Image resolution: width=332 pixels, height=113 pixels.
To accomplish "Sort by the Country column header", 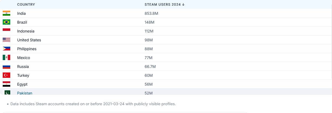I will click(26, 5).
